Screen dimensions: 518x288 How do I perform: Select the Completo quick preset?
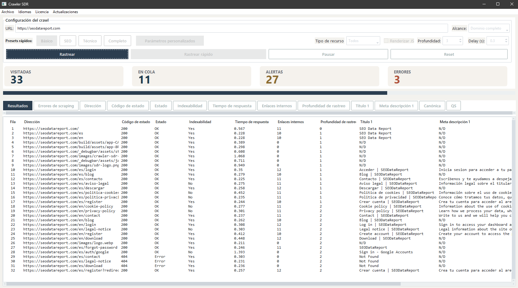pos(117,41)
